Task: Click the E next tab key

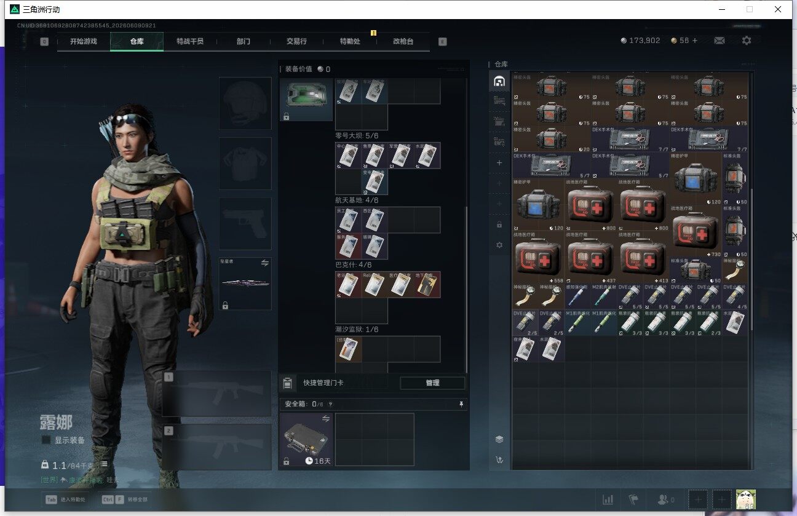Action: 442,41
